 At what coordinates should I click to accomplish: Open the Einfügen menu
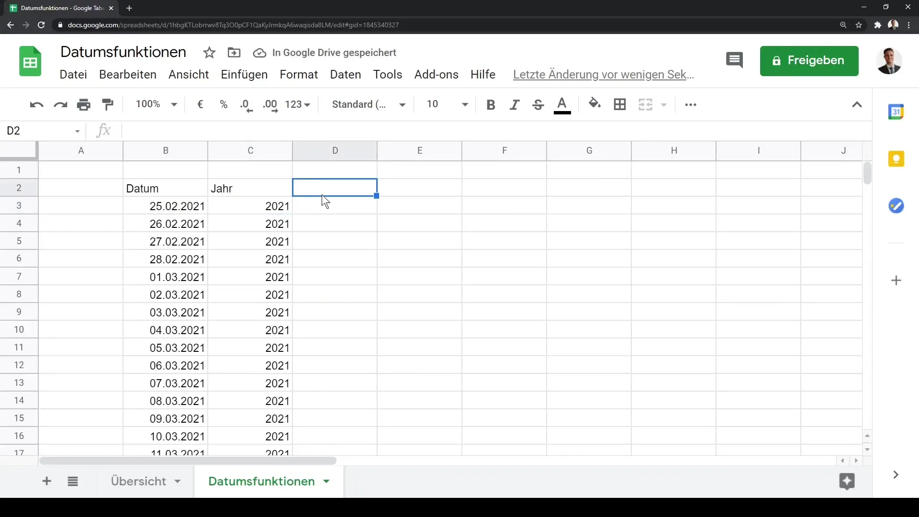[244, 75]
